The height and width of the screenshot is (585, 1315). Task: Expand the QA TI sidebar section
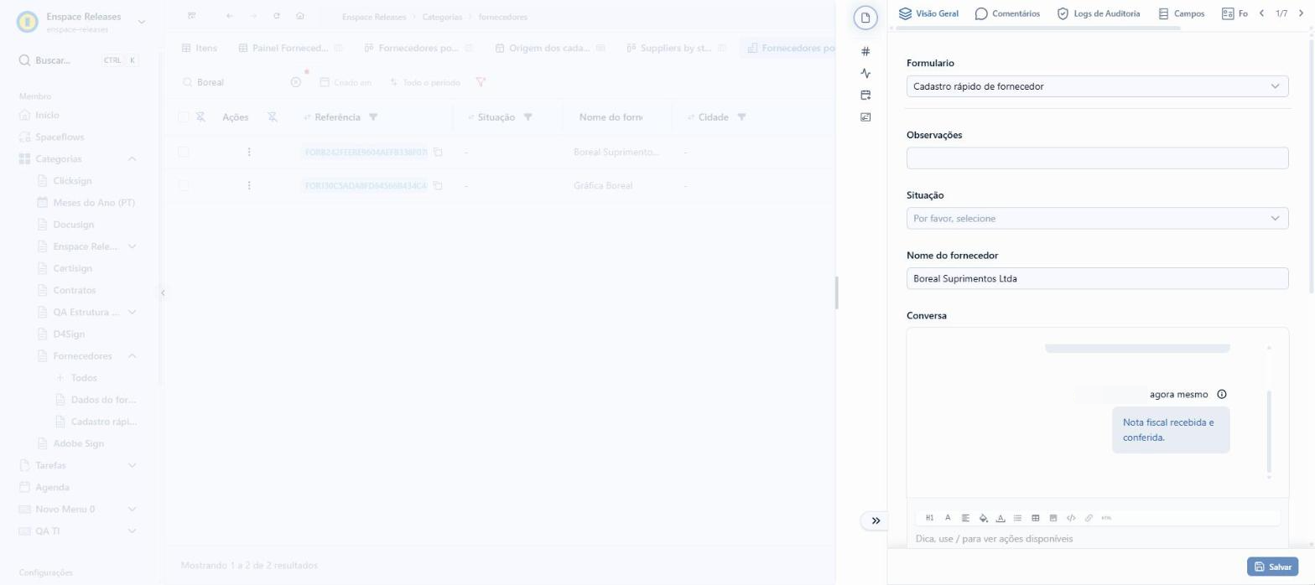pyautogui.click(x=132, y=531)
